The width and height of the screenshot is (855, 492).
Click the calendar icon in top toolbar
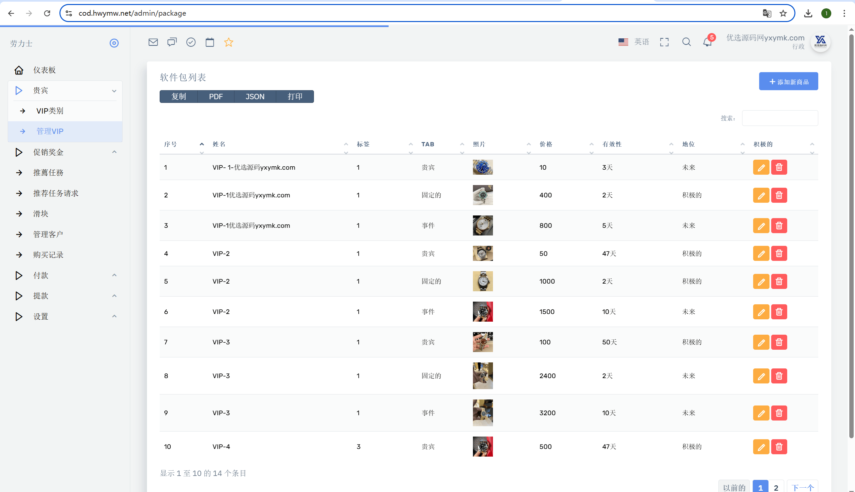tap(210, 42)
